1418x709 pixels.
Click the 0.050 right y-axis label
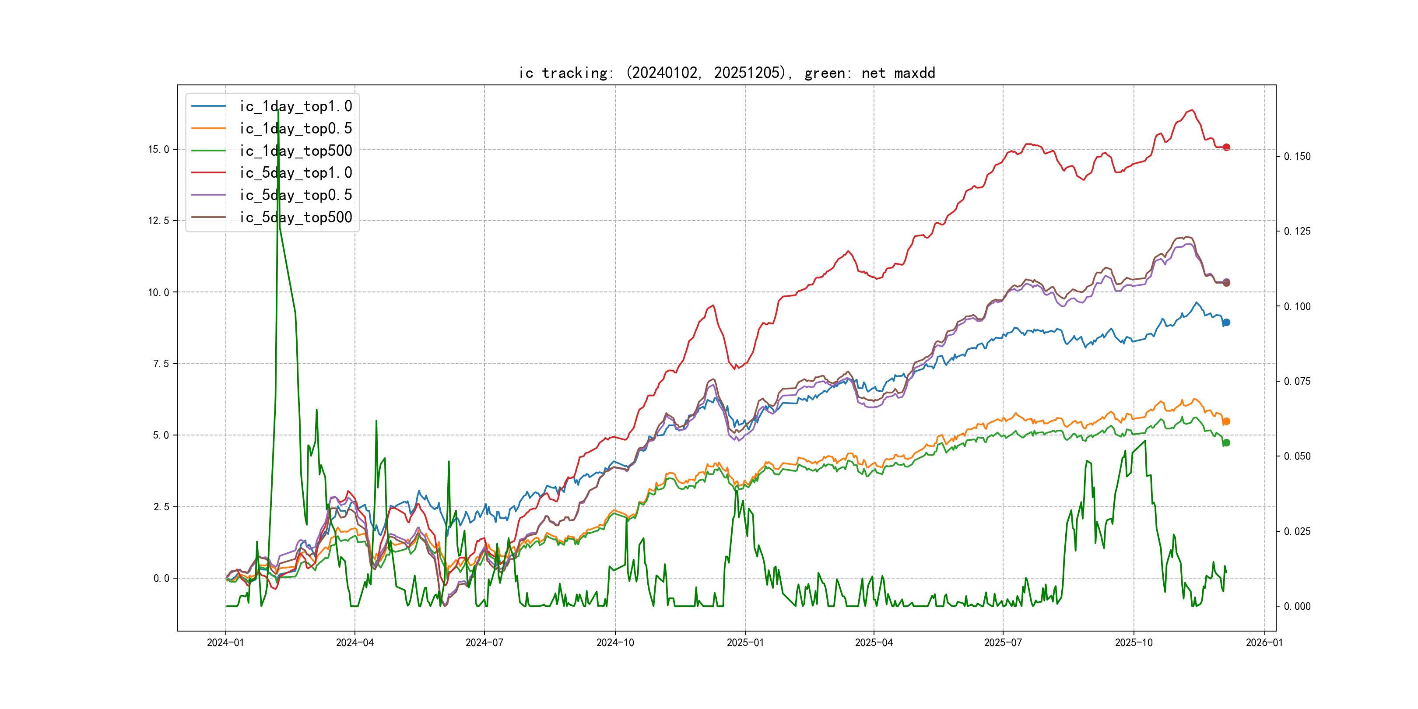[x=1297, y=456]
